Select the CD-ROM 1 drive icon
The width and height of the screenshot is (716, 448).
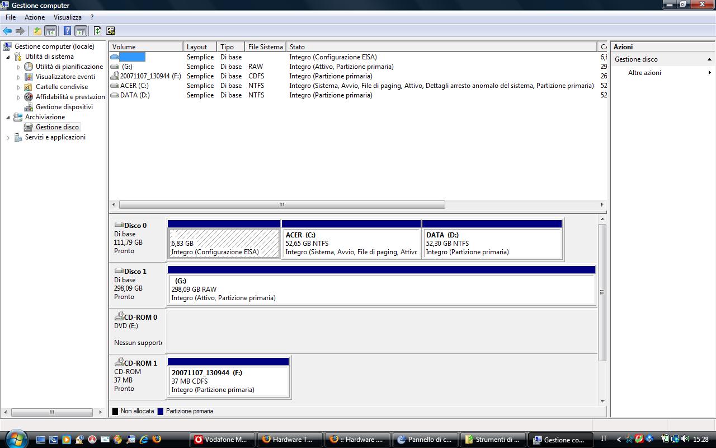pos(119,362)
